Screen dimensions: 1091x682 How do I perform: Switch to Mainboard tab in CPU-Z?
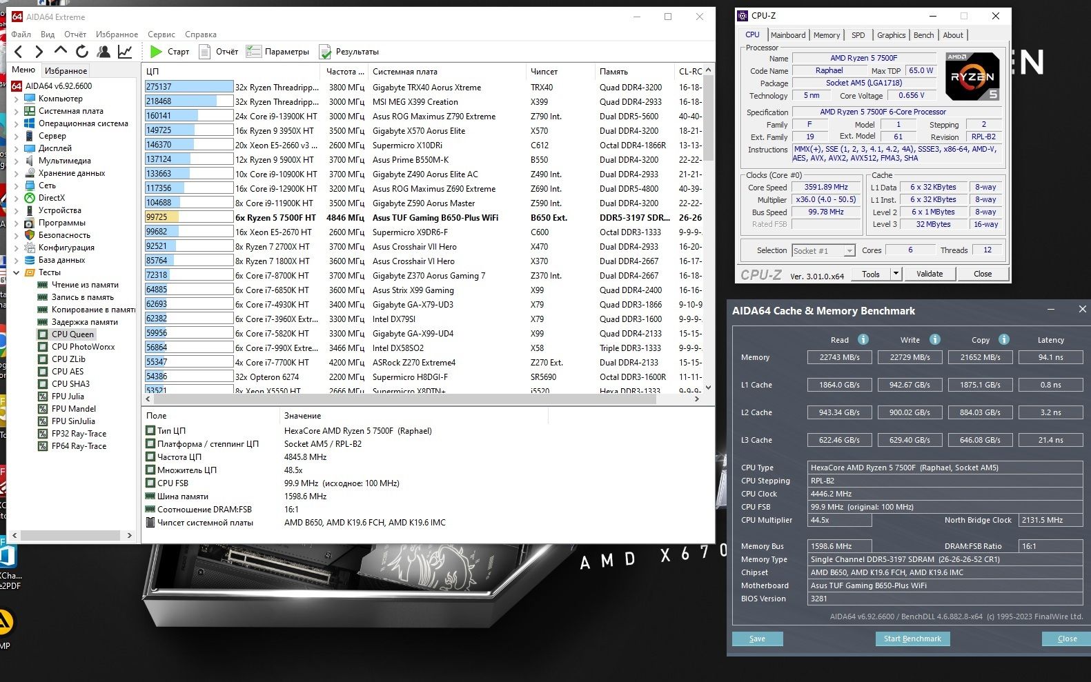pyautogui.click(x=788, y=35)
